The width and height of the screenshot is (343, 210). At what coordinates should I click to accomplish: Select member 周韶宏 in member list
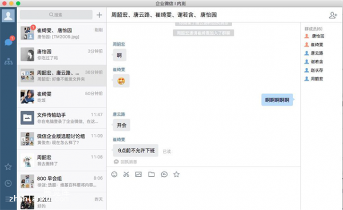314,79
